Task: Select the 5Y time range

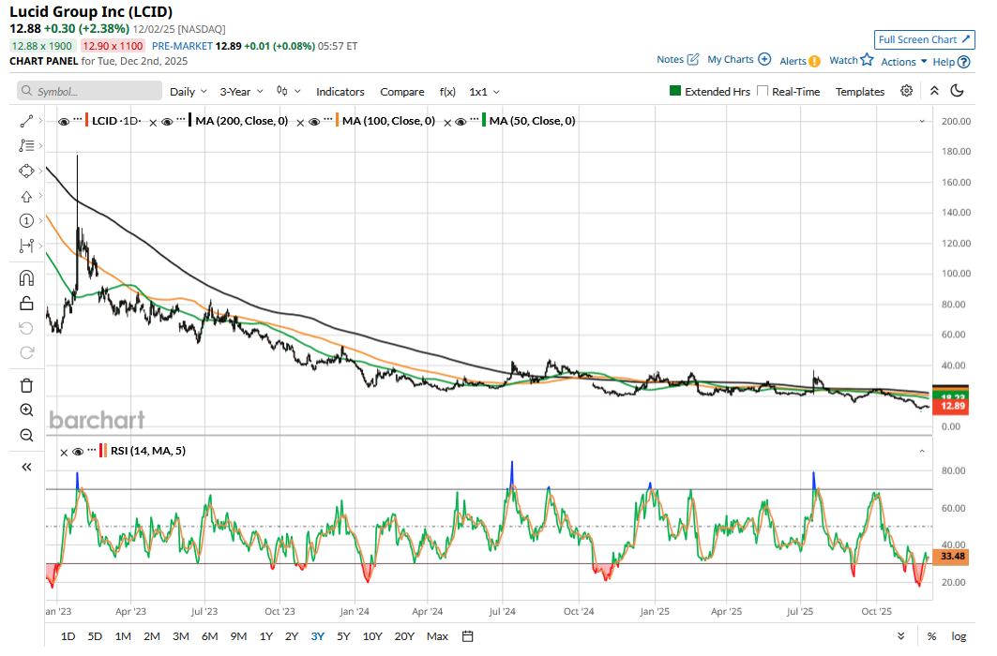Action: [343, 636]
